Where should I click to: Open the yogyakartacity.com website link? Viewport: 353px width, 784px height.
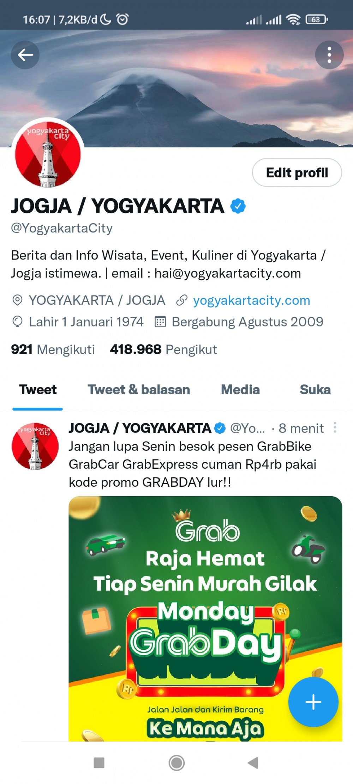(251, 300)
